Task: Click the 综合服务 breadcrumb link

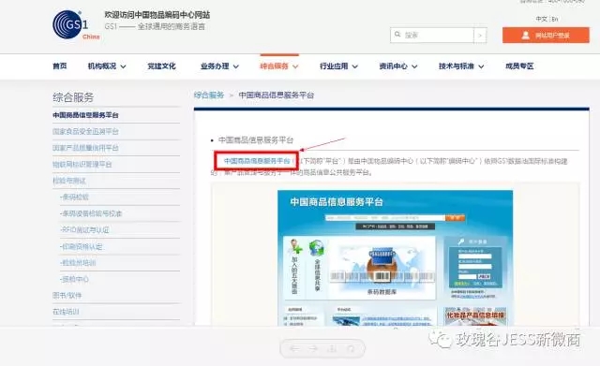Action: (x=208, y=95)
